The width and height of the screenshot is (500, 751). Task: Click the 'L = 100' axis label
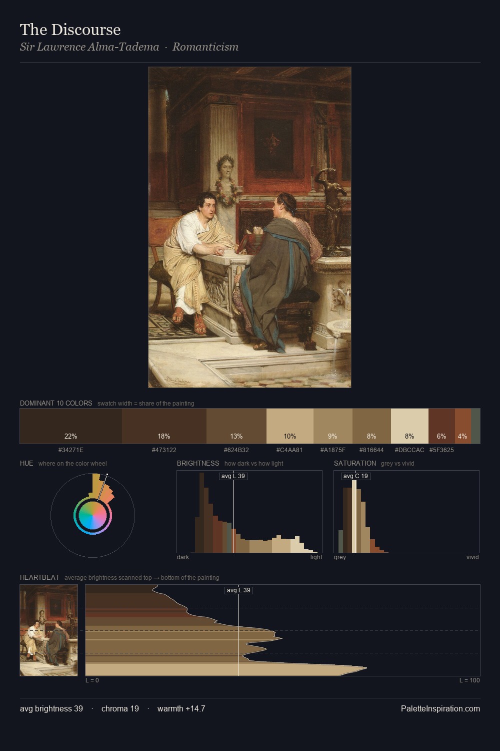pos(469,680)
